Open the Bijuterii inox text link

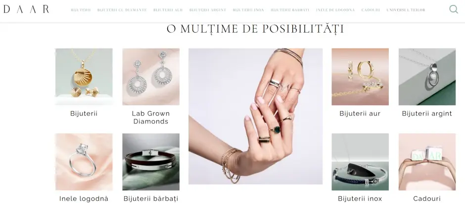pyautogui.click(x=360, y=199)
